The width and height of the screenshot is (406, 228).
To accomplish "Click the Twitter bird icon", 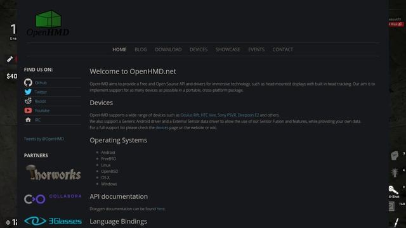I will tap(28, 92).
